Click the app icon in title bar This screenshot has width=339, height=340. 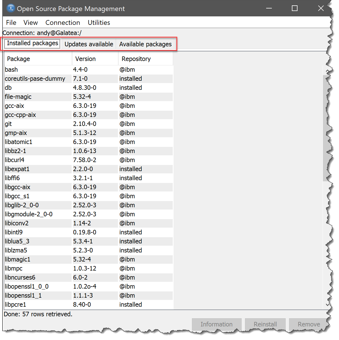click(10, 8)
